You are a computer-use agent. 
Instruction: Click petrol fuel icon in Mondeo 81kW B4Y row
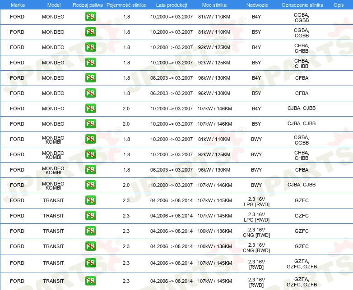[90, 17]
